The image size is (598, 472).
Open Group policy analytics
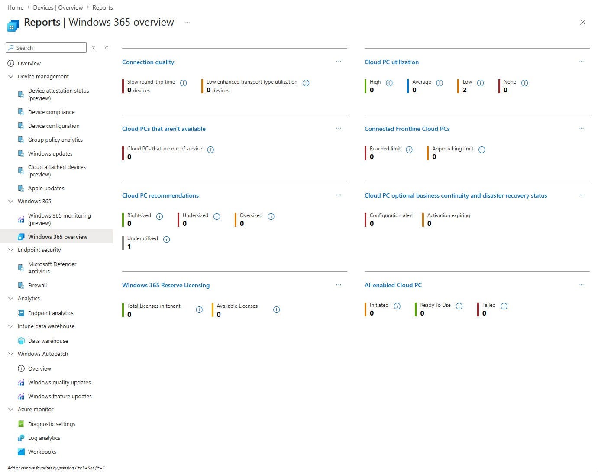pos(55,140)
